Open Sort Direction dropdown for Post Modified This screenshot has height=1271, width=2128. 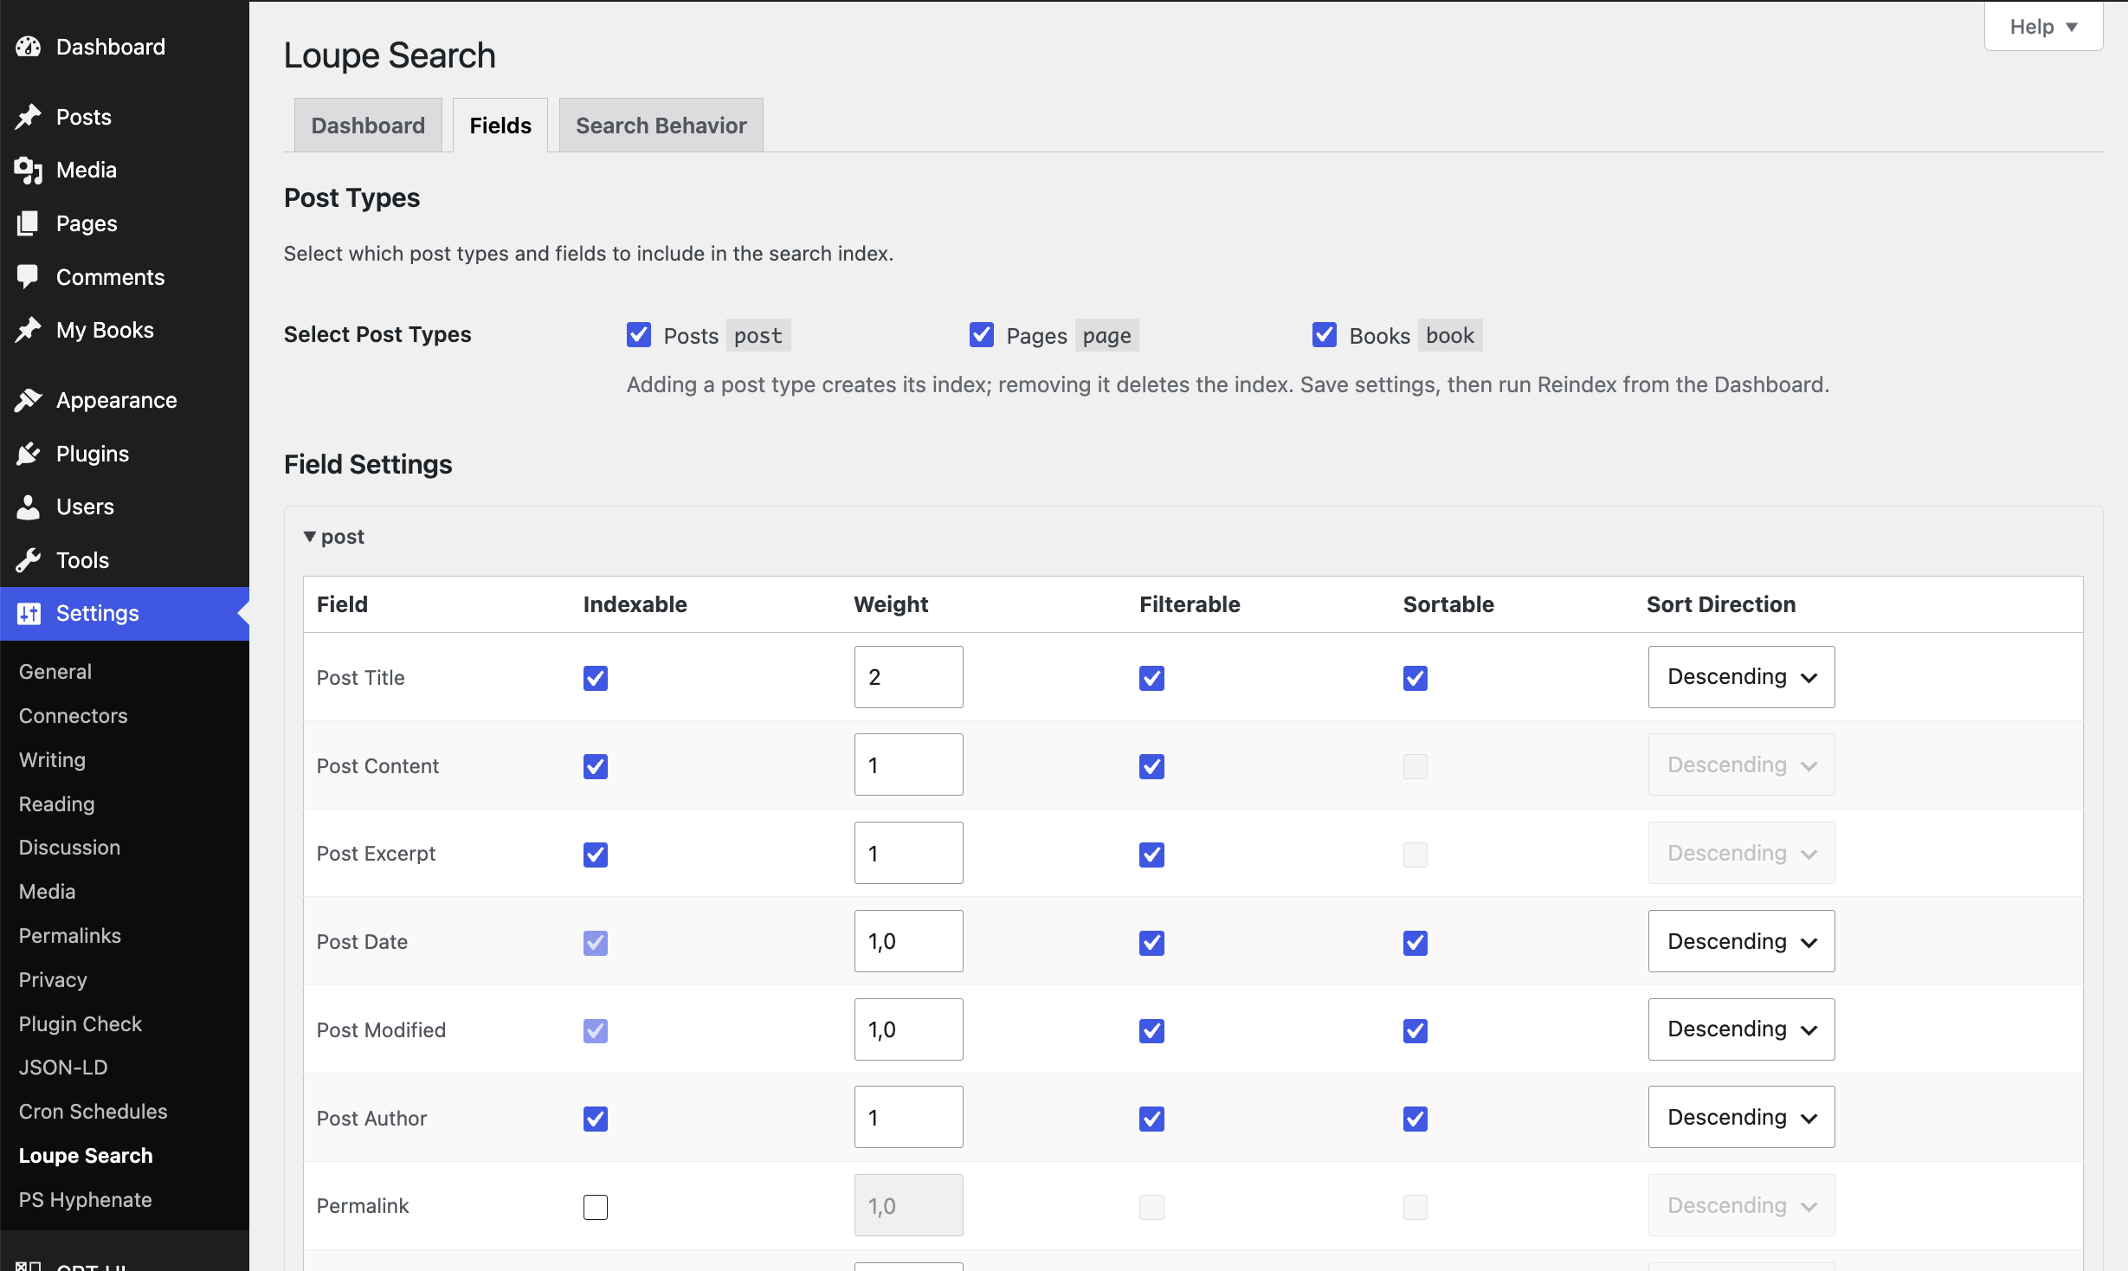1741,1029
